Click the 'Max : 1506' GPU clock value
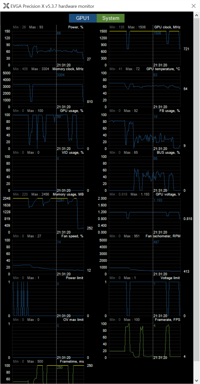Viewport: 200px width, 384px height. click(137, 27)
